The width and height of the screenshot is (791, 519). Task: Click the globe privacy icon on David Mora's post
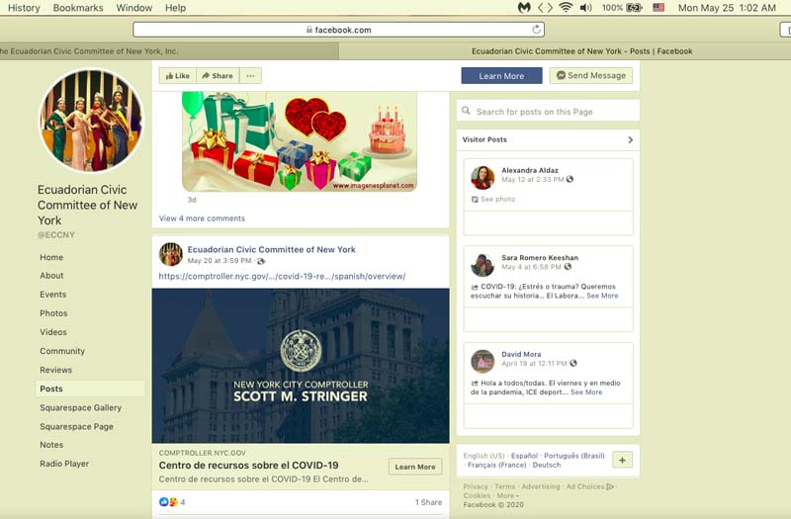tap(573, 363)
